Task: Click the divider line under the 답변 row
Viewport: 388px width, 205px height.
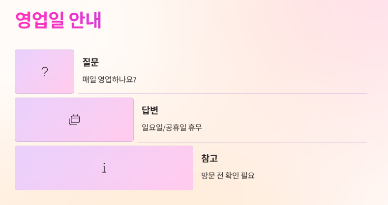Action: [252, 142]
